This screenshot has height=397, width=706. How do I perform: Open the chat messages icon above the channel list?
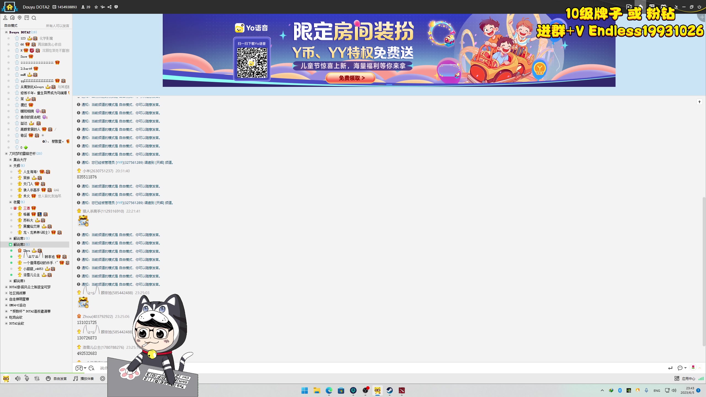pos(12,18)
